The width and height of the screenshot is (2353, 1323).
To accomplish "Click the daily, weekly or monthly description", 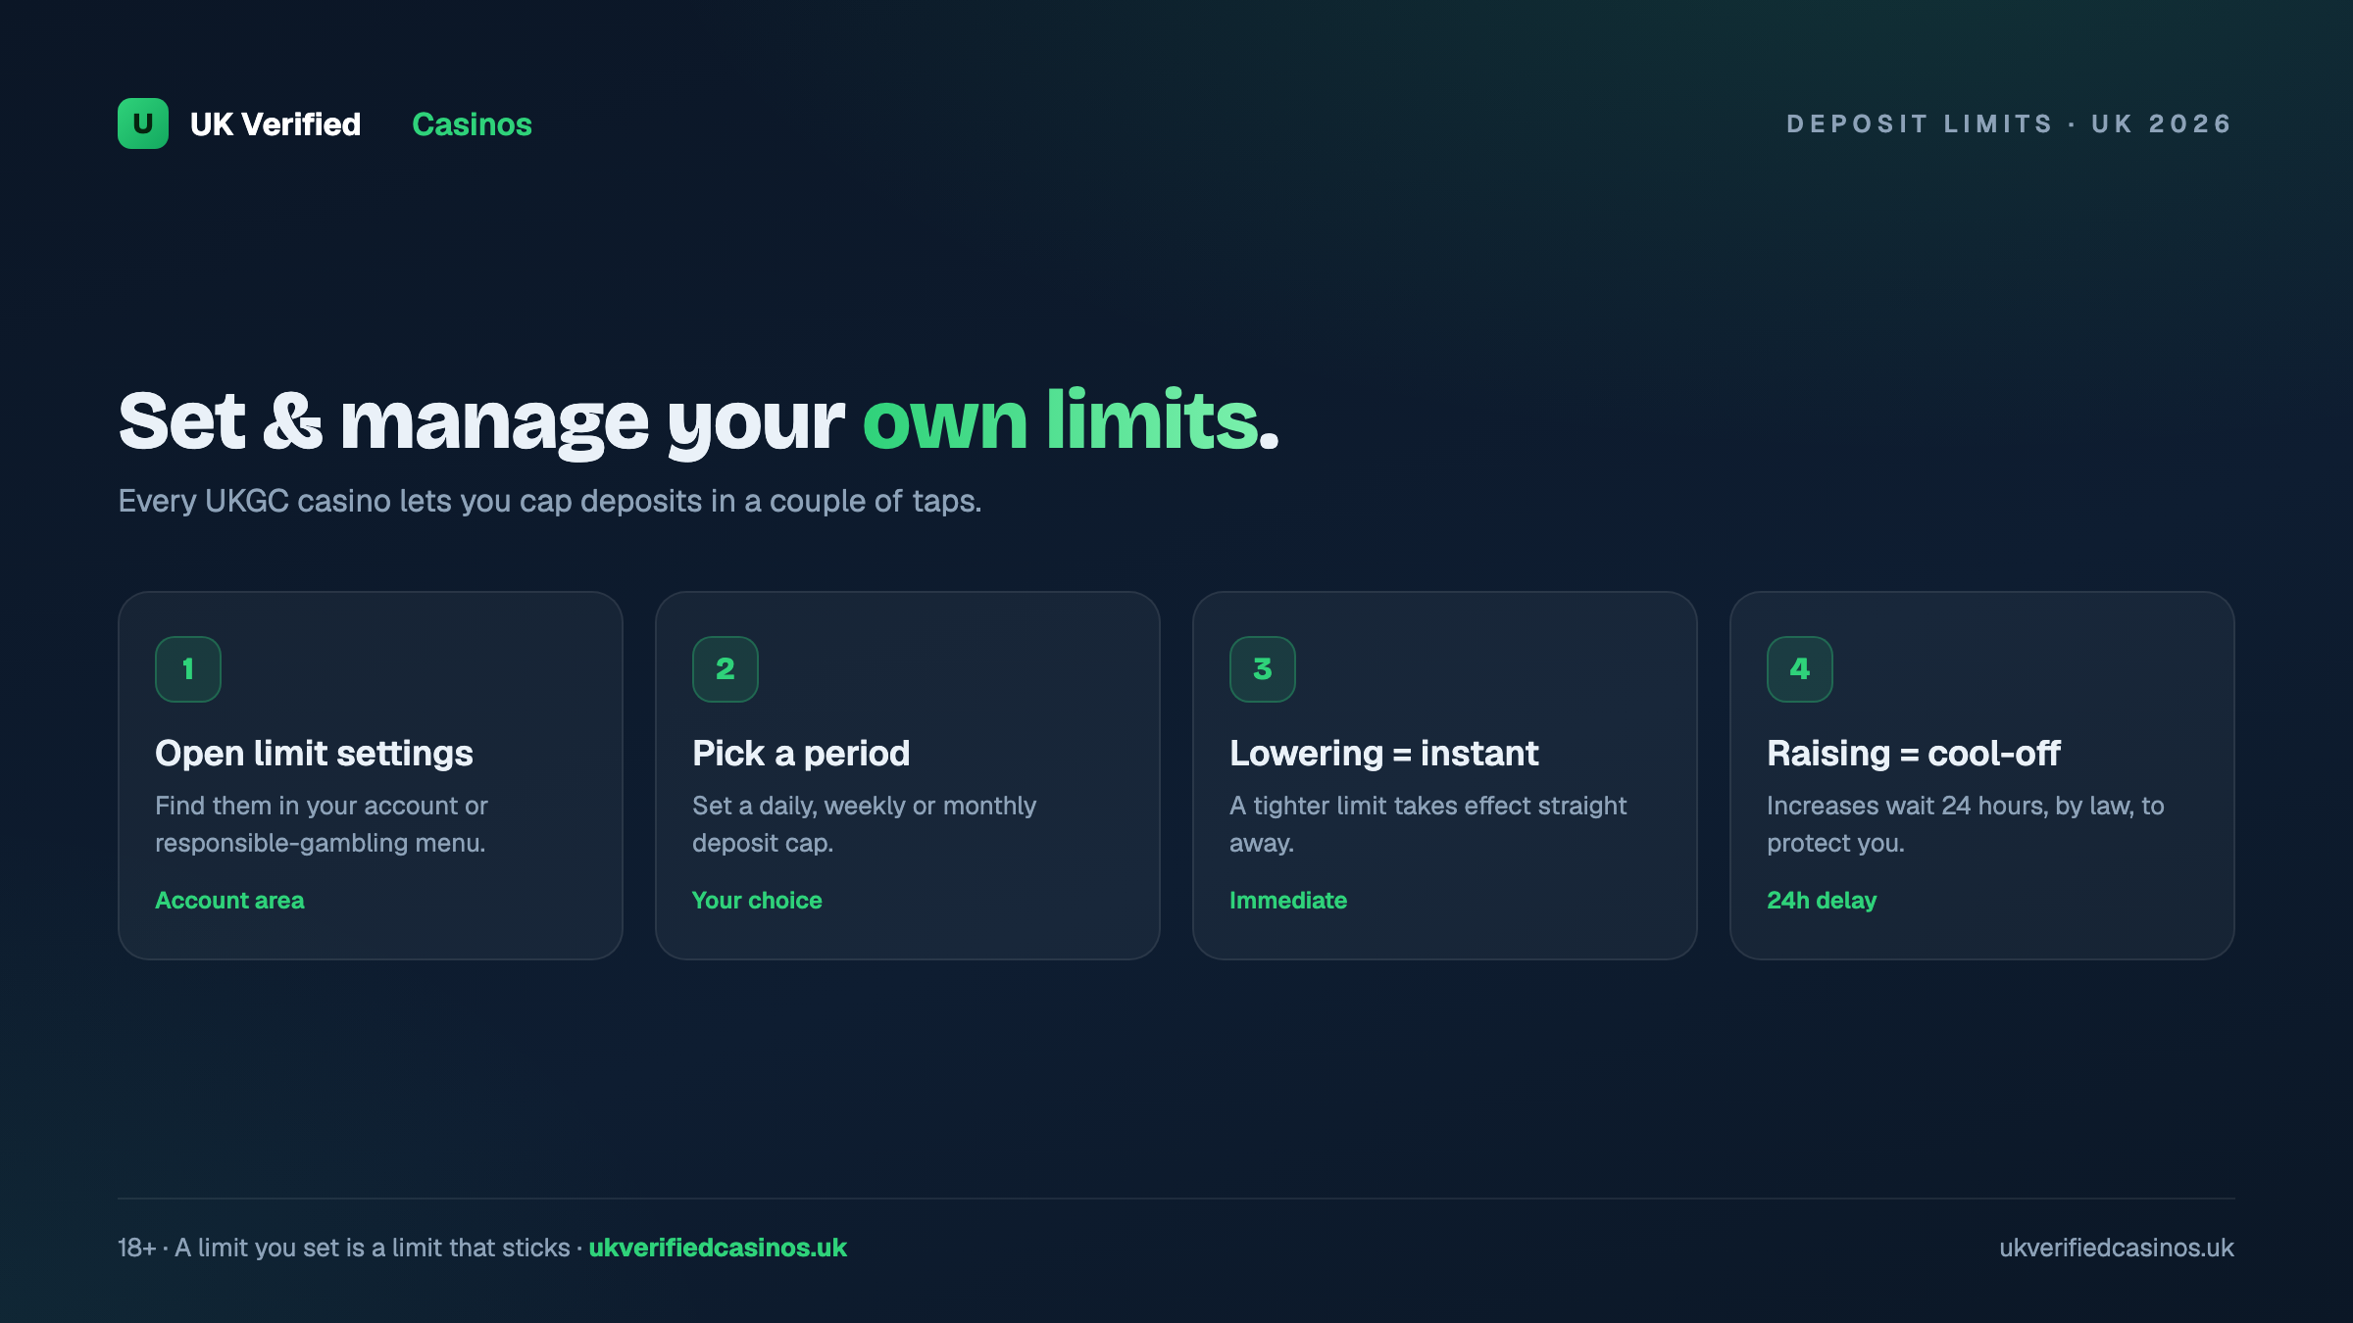I will [864, 824].
